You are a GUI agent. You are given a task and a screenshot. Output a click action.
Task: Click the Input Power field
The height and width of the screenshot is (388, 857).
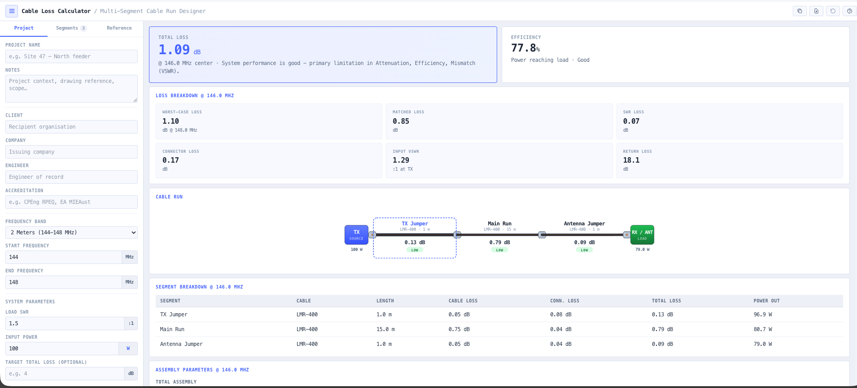click(62, 349)
